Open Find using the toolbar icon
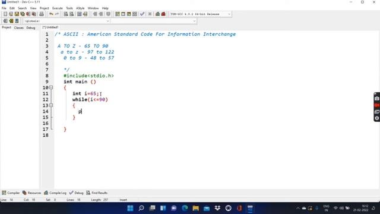This screenshot has height=214, width=380. 66,14
